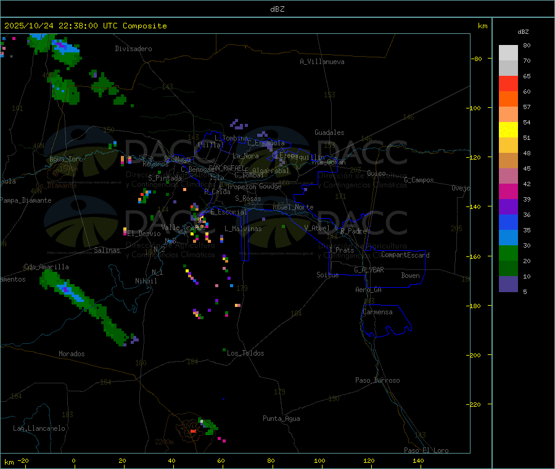Image resolution: width=555 pixels, height=469 pixels.
Task: Click the A_Villanueva map label
Action: coord(322,62)
